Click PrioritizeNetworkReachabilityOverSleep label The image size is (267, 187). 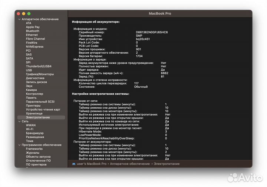click(x=106, y=138)
